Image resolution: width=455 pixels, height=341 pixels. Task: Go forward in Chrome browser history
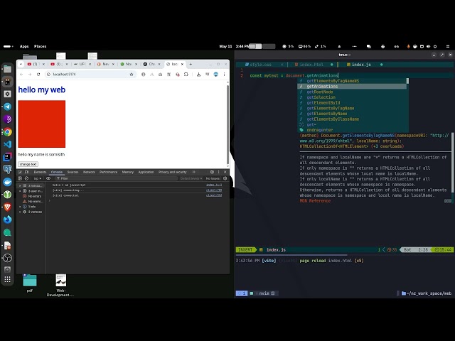[30, 75]
